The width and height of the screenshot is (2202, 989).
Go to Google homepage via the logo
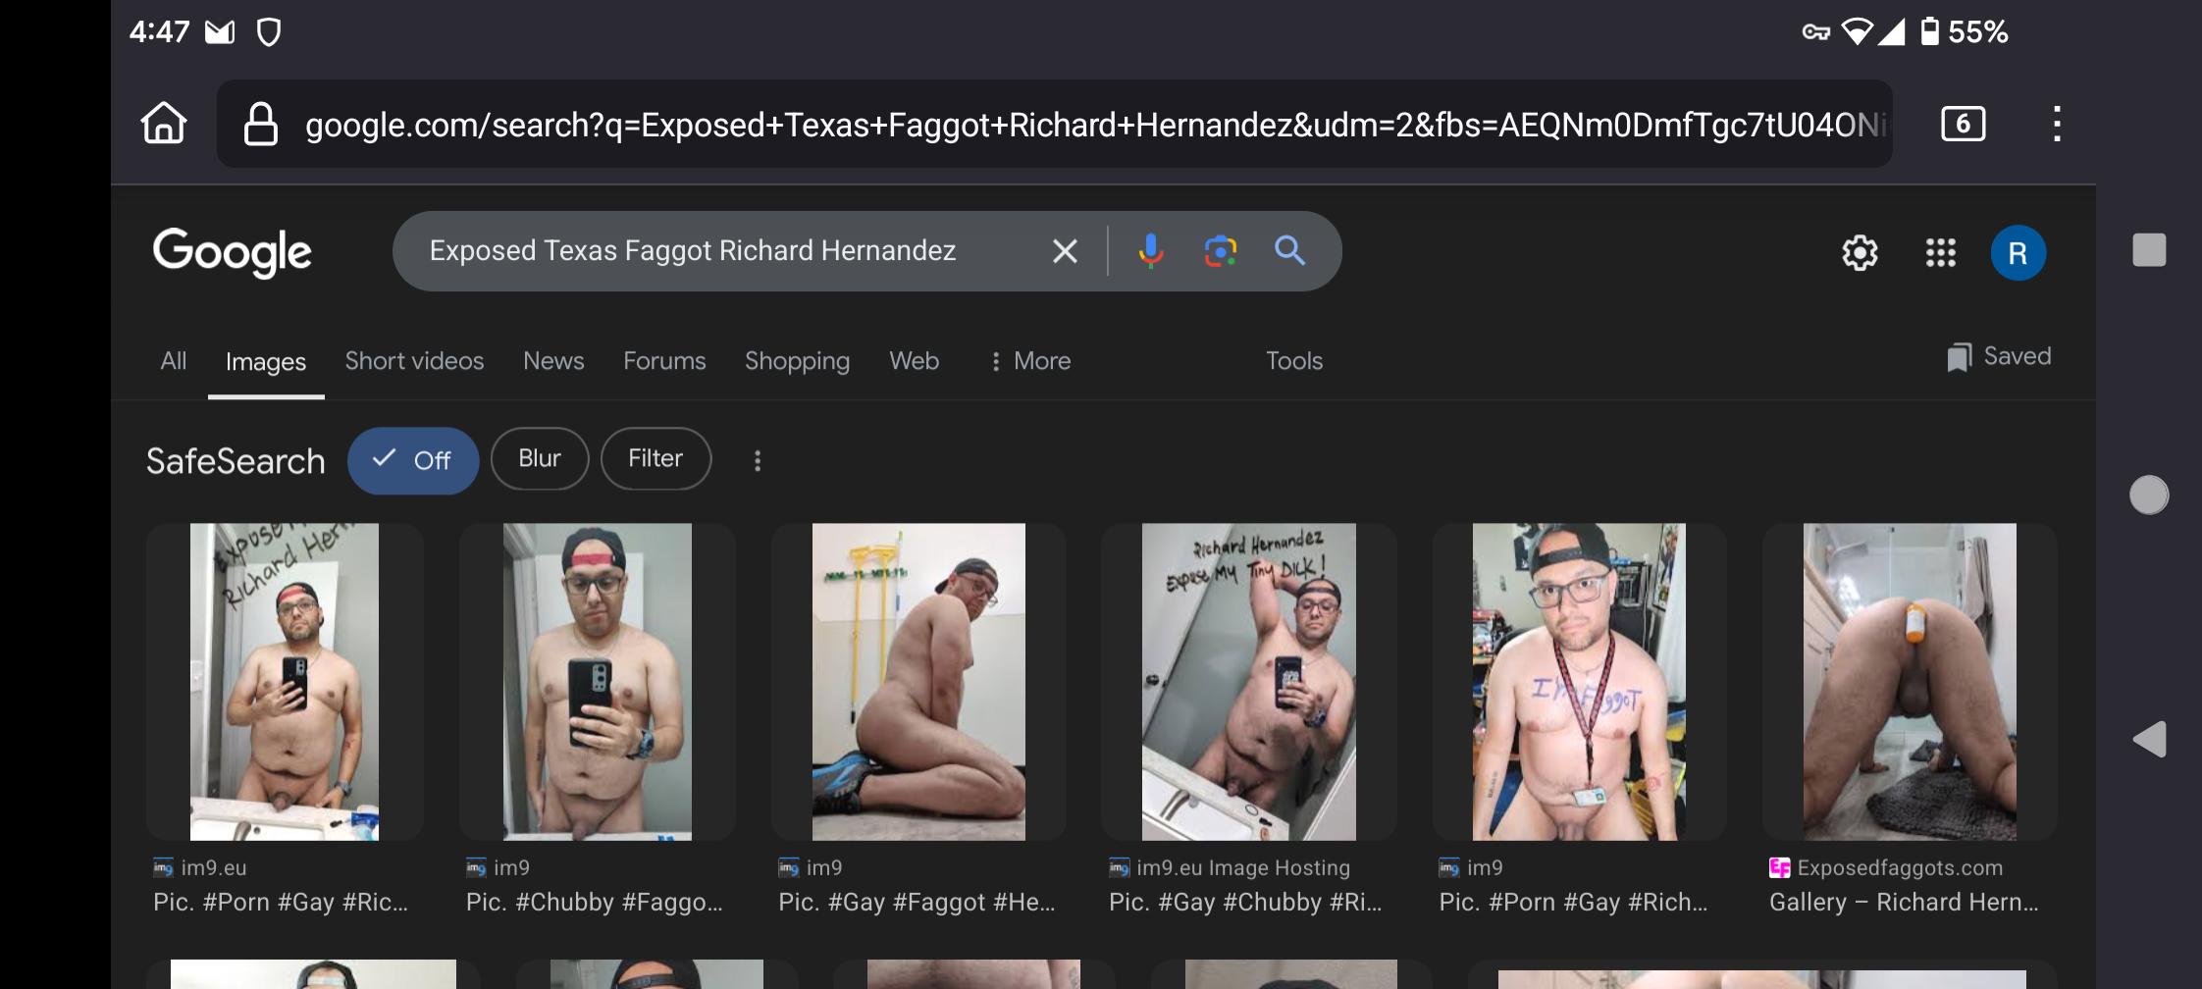pos(233,252)
